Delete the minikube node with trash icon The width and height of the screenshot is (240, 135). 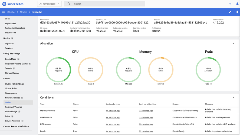coord(237,12)
